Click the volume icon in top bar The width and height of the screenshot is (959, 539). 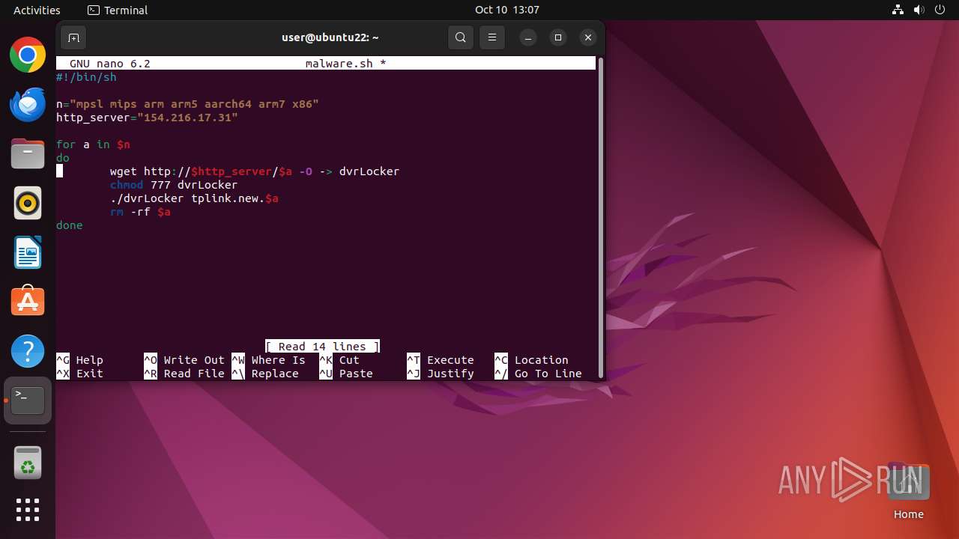tap(919, 10)
